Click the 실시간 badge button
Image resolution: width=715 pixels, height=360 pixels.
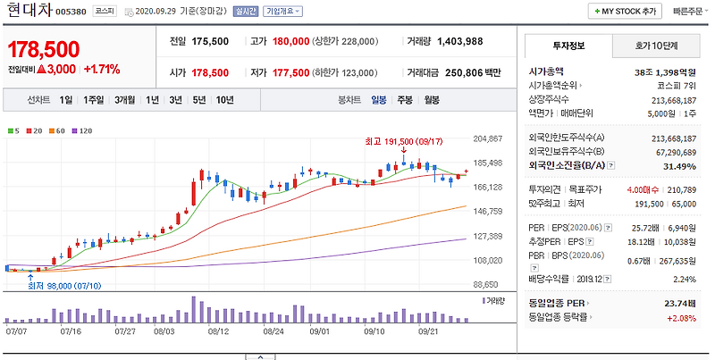(x=246, y=12)
